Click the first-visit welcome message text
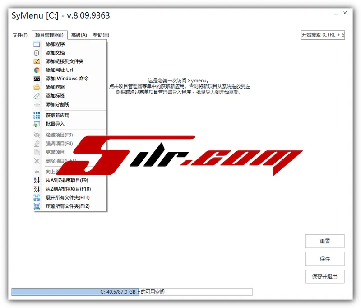This screenshot has height=308, width=361. click(x=180, y=86)
